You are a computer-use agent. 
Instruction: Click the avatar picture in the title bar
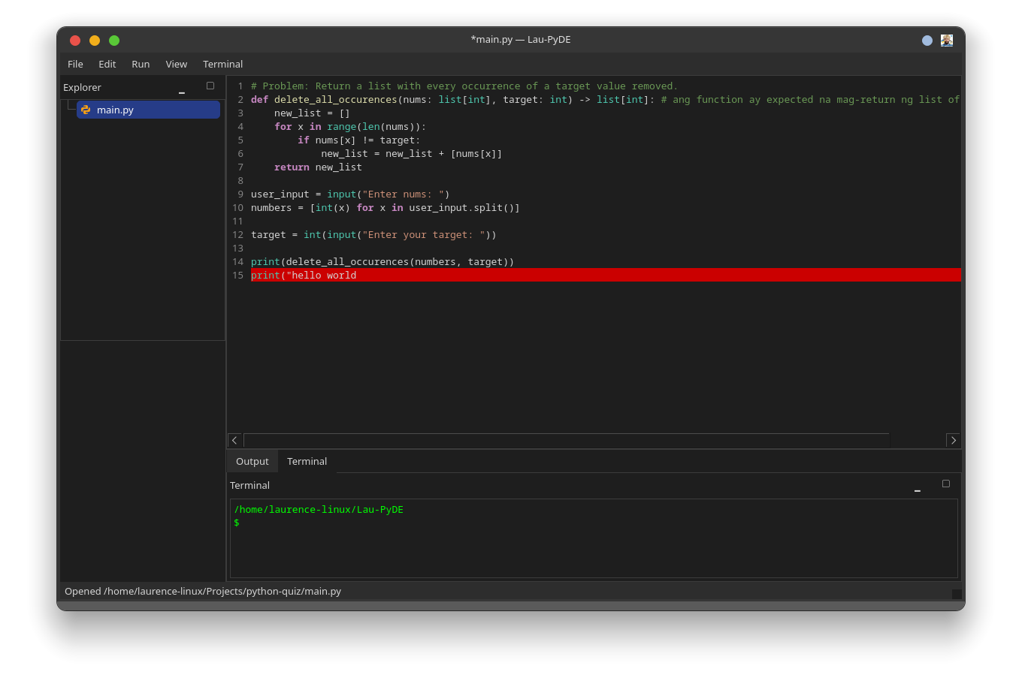point(947,41)
